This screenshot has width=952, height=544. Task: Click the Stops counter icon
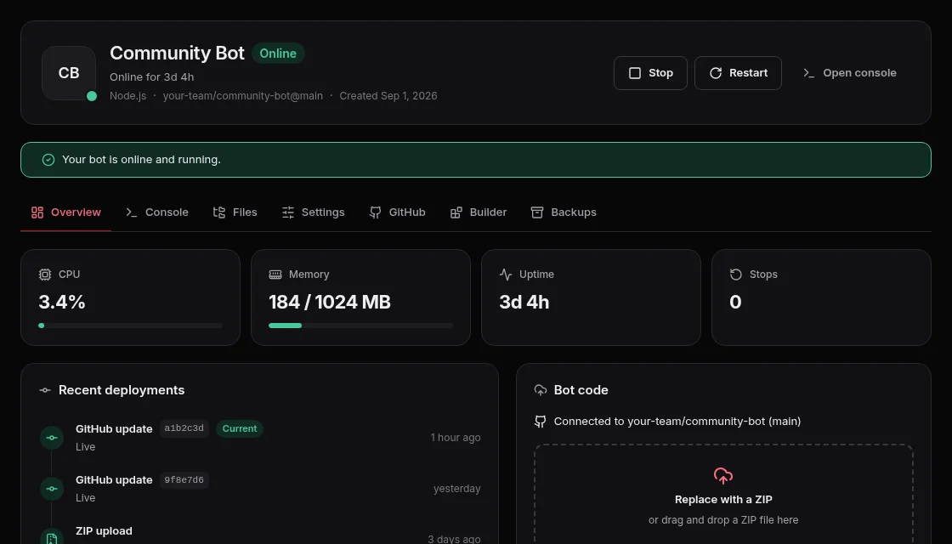(x=736, y=275)
